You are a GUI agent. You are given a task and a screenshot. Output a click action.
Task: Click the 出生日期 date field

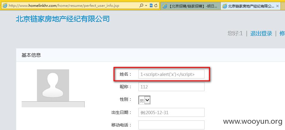pyautogui.click(x=171, y=112)
